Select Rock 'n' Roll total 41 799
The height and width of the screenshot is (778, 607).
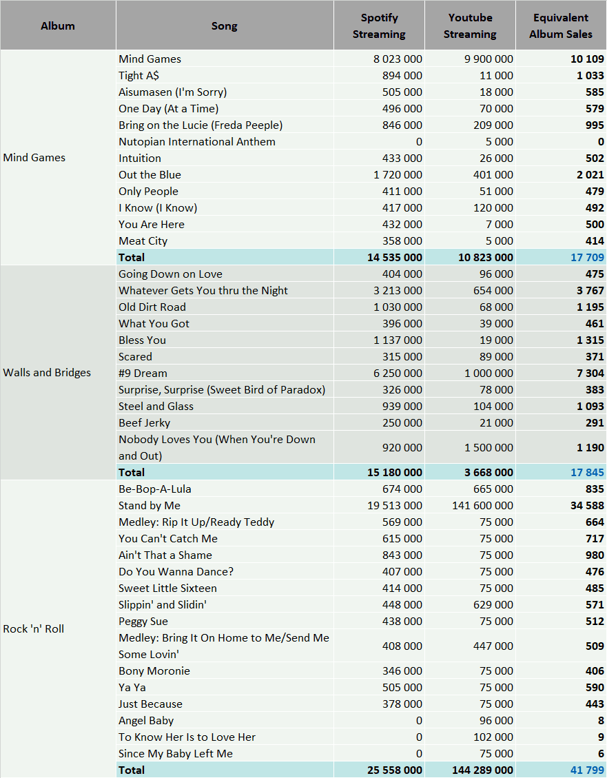tap(561, 770)
